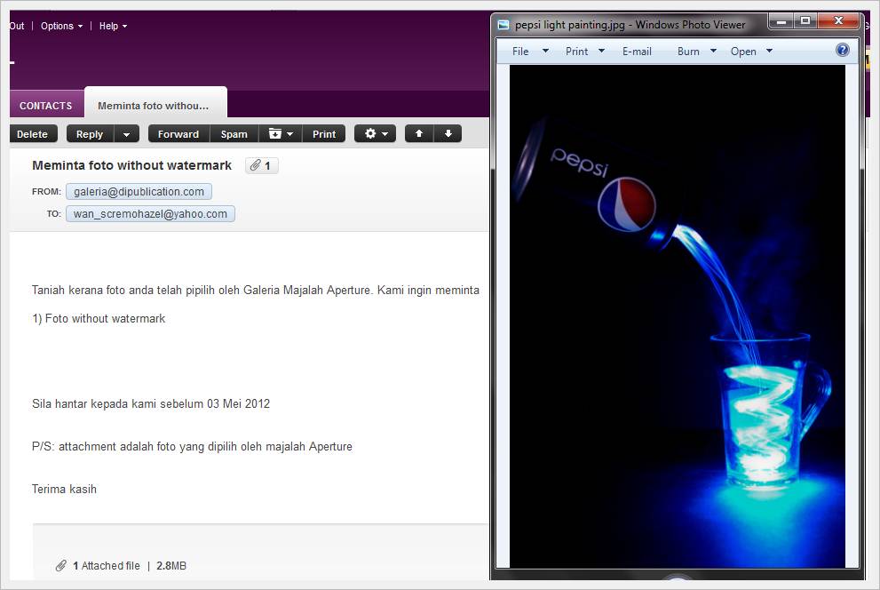
Task: Reply to the email
Action: pyautogui.click(x=90, y=133)
